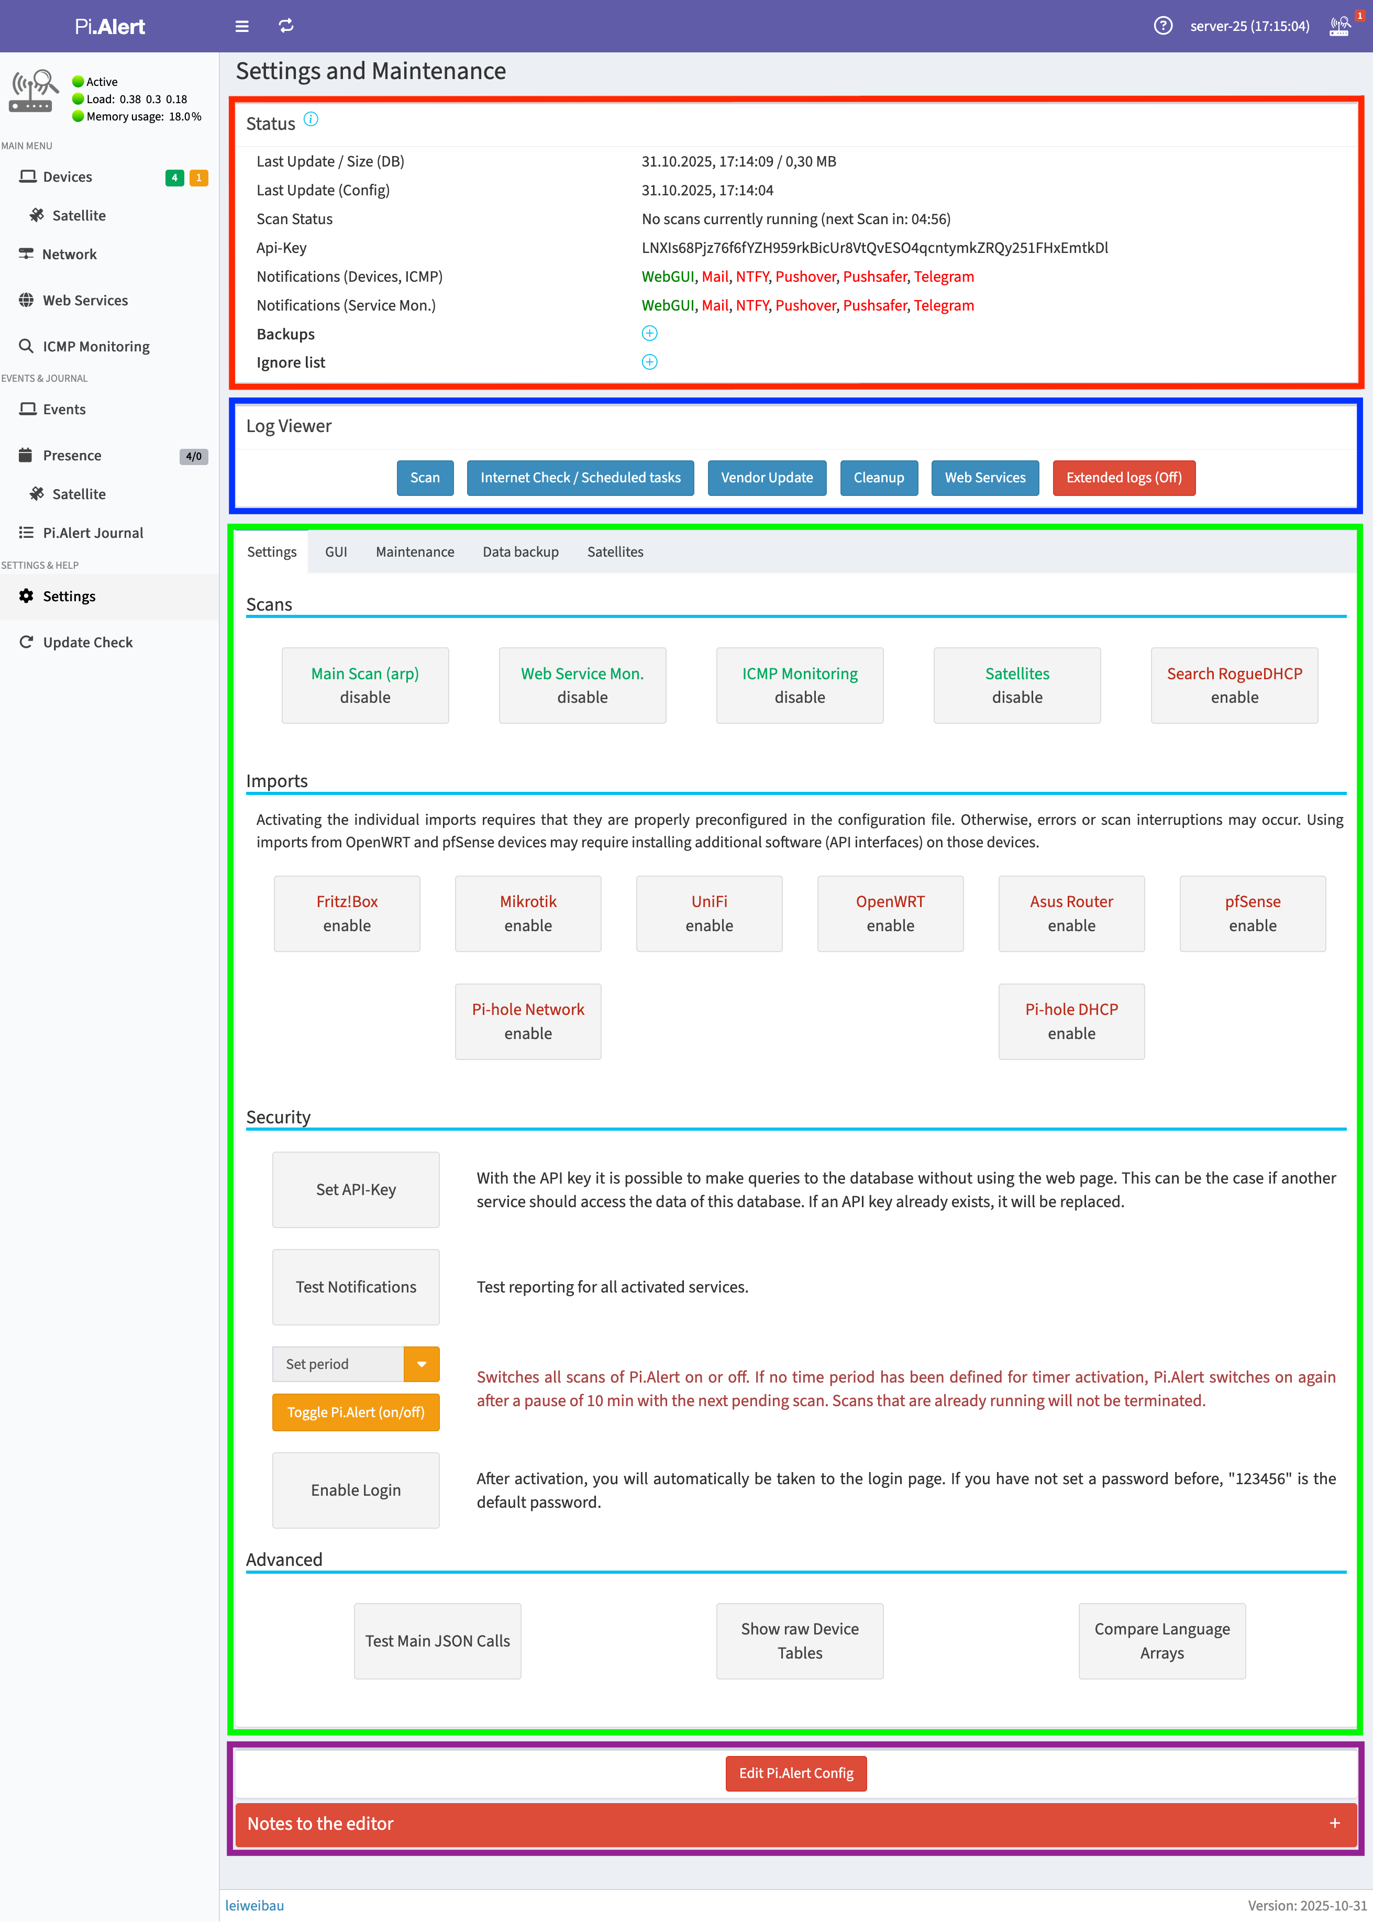Expand Notes to the editor panel
This screenshot has width=1373, height=1922.
[1335, 1823]
